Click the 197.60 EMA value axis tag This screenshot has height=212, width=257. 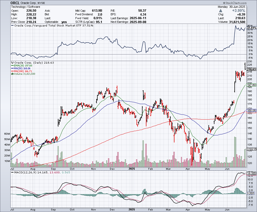[252, 85]
